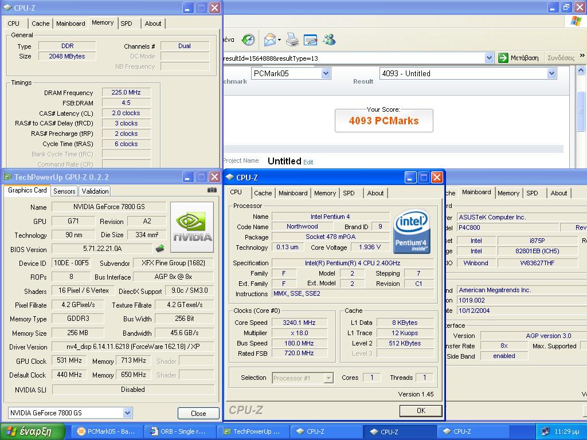The image size is (587, 440).
Task: Open Mainboard tab in top-left CPU-Z window
Action: [71, 23]
